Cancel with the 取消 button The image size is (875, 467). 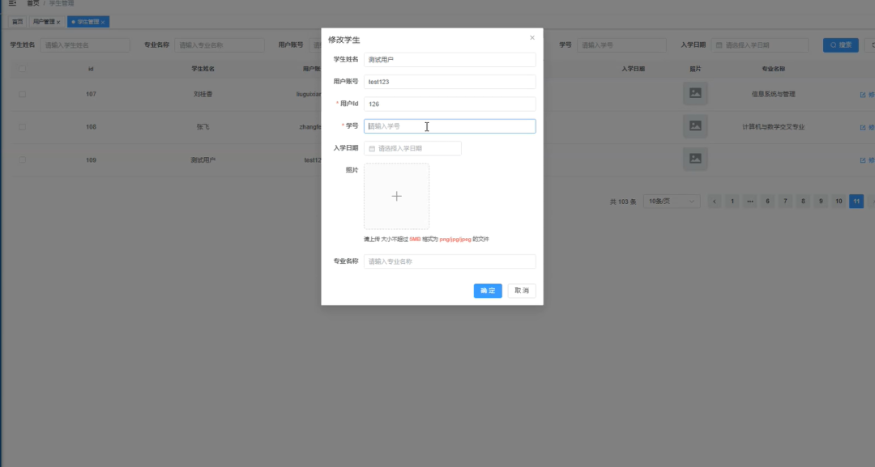[x=522, y=291]
